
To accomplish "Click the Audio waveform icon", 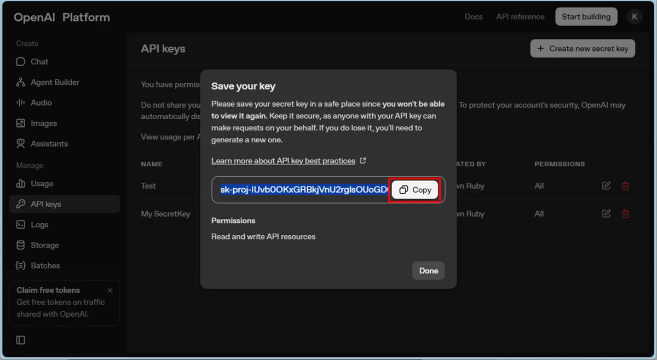I will click(x=21, y=103).
